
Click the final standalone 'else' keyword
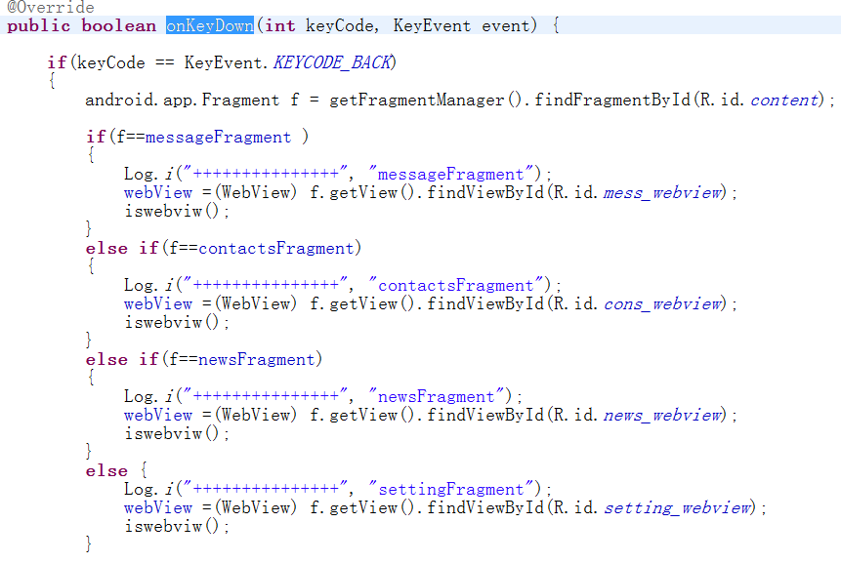(x=106, y=471)
